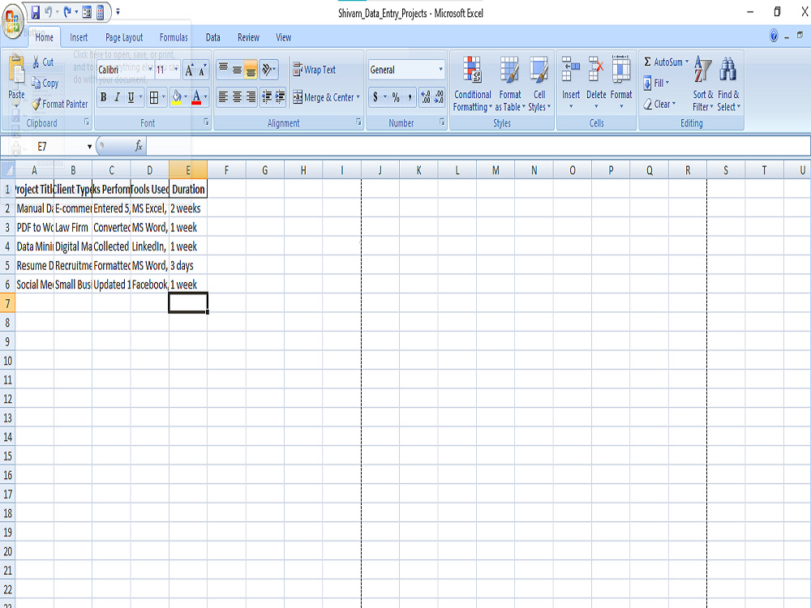
Task: Open the Name Box dropdown arrow
Action: (x=89, y=147)
